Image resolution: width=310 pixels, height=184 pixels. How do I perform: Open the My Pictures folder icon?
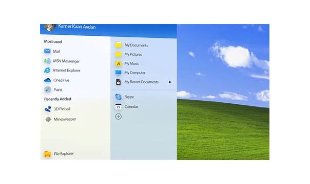pyautogui.click(x=118, y=54)
